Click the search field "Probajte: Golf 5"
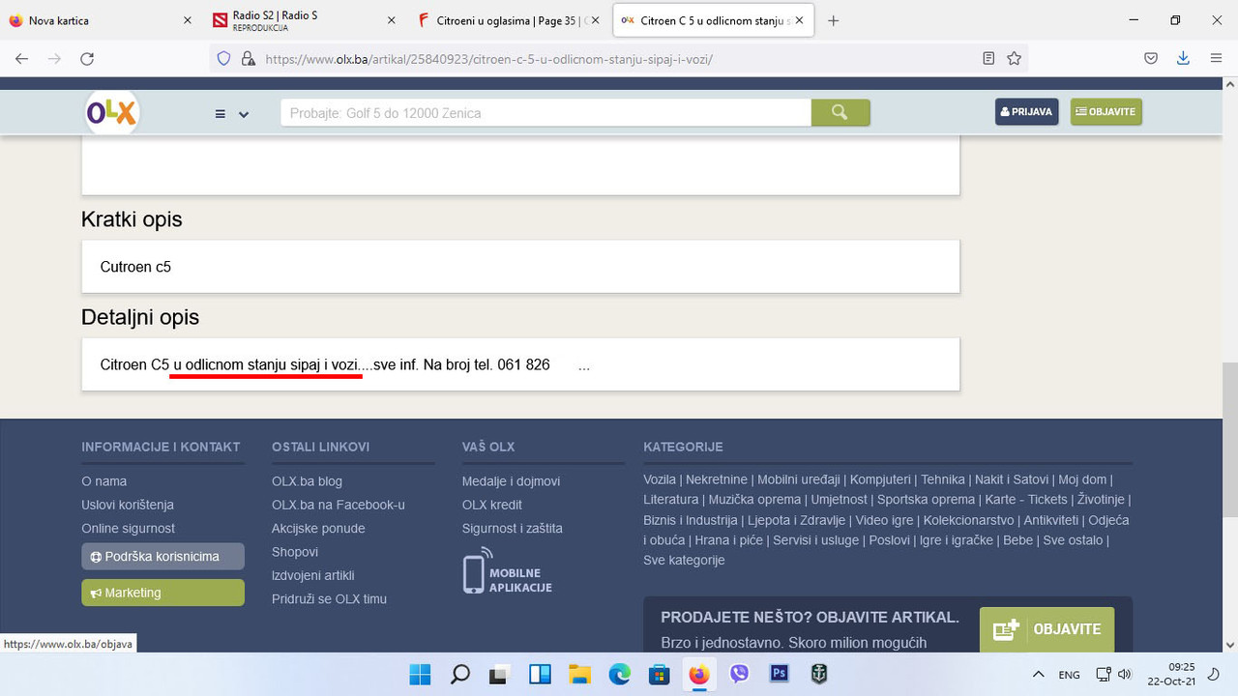Screen dimensions: 1238x696 [545, 113]
